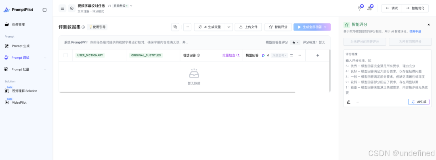Click the USER_DICTIONARY column tag
436x160 pixels.
90,55
